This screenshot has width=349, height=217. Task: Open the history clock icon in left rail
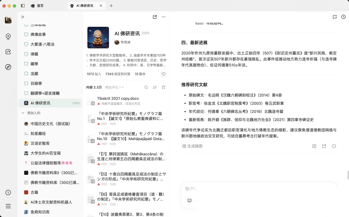(8, 192)
